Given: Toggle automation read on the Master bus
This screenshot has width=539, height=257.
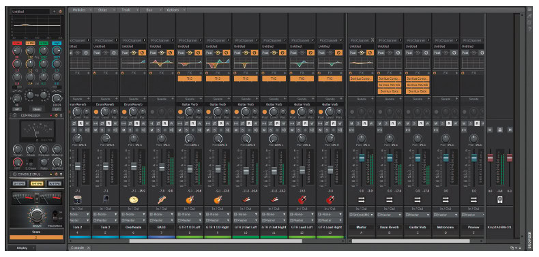Looking at the screenshot, I should (x=365, y=123).
